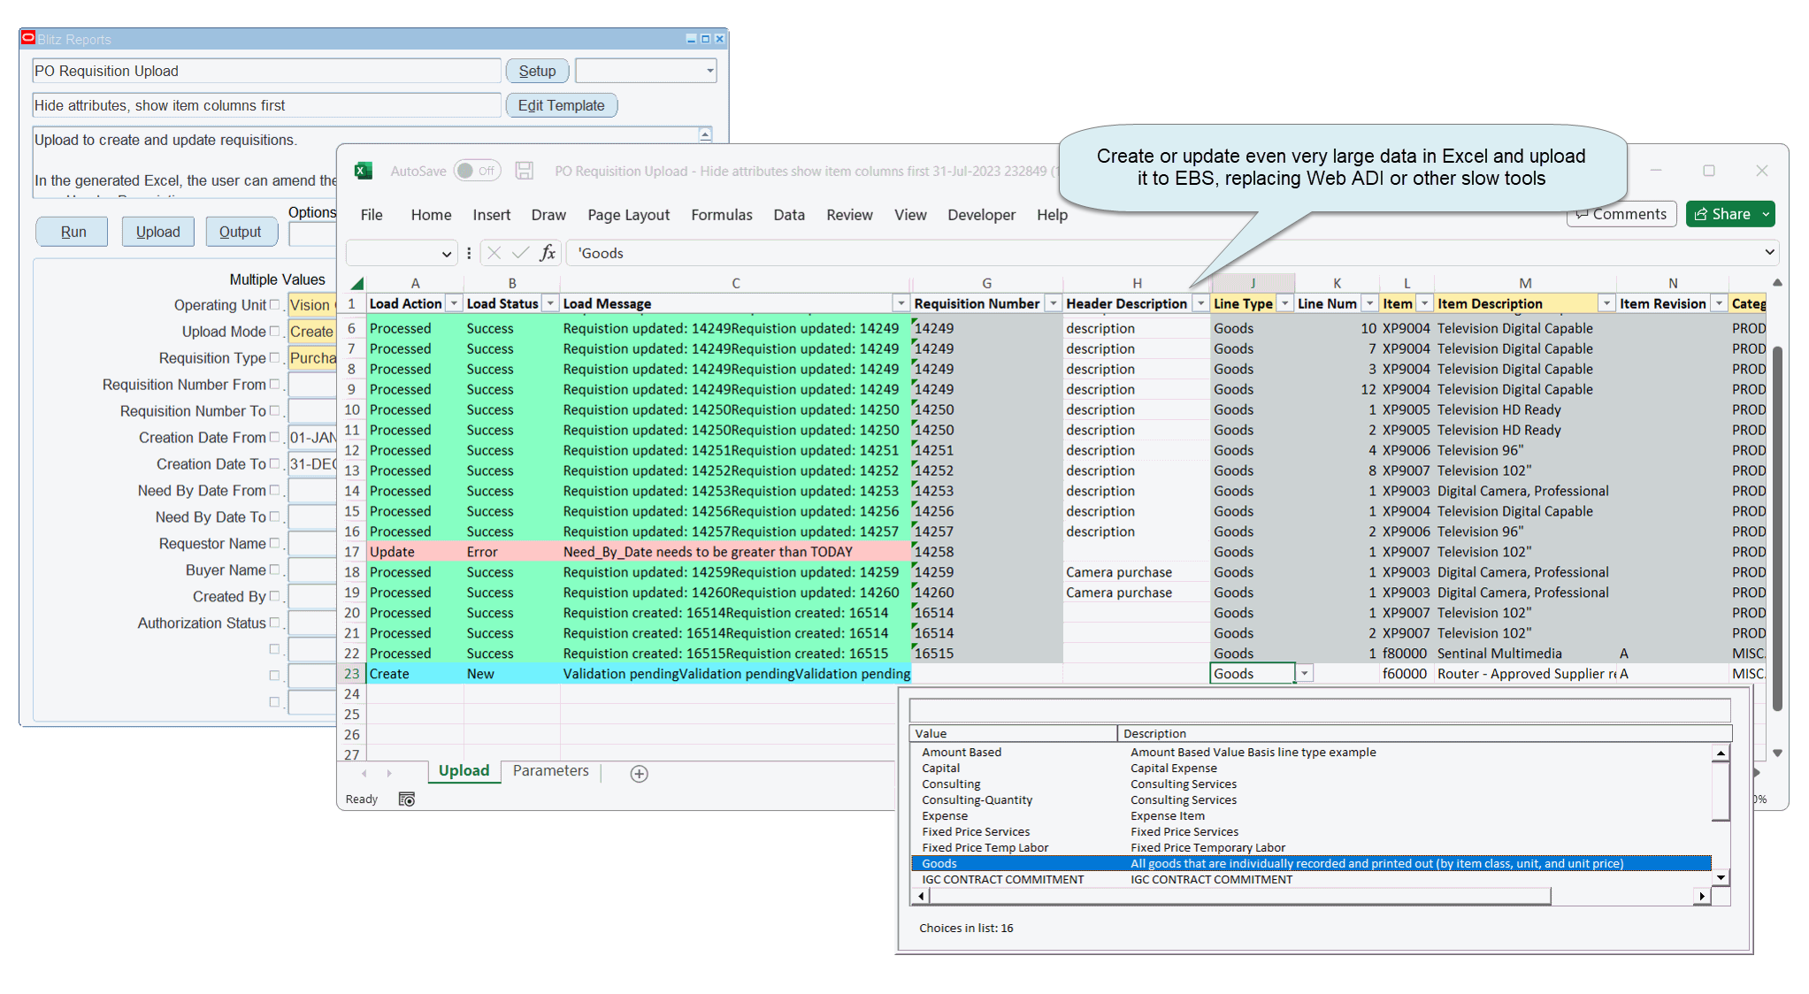Open the Item Description filter dropdown
The height and width of the screenshot is (994, 1809).
coord(1606,303)
